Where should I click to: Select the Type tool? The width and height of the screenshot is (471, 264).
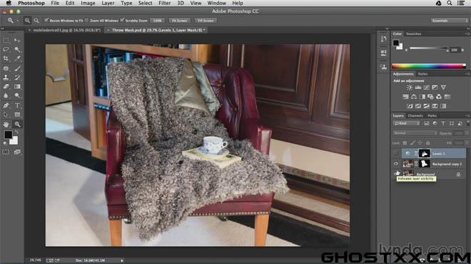(x=17, y=105)
